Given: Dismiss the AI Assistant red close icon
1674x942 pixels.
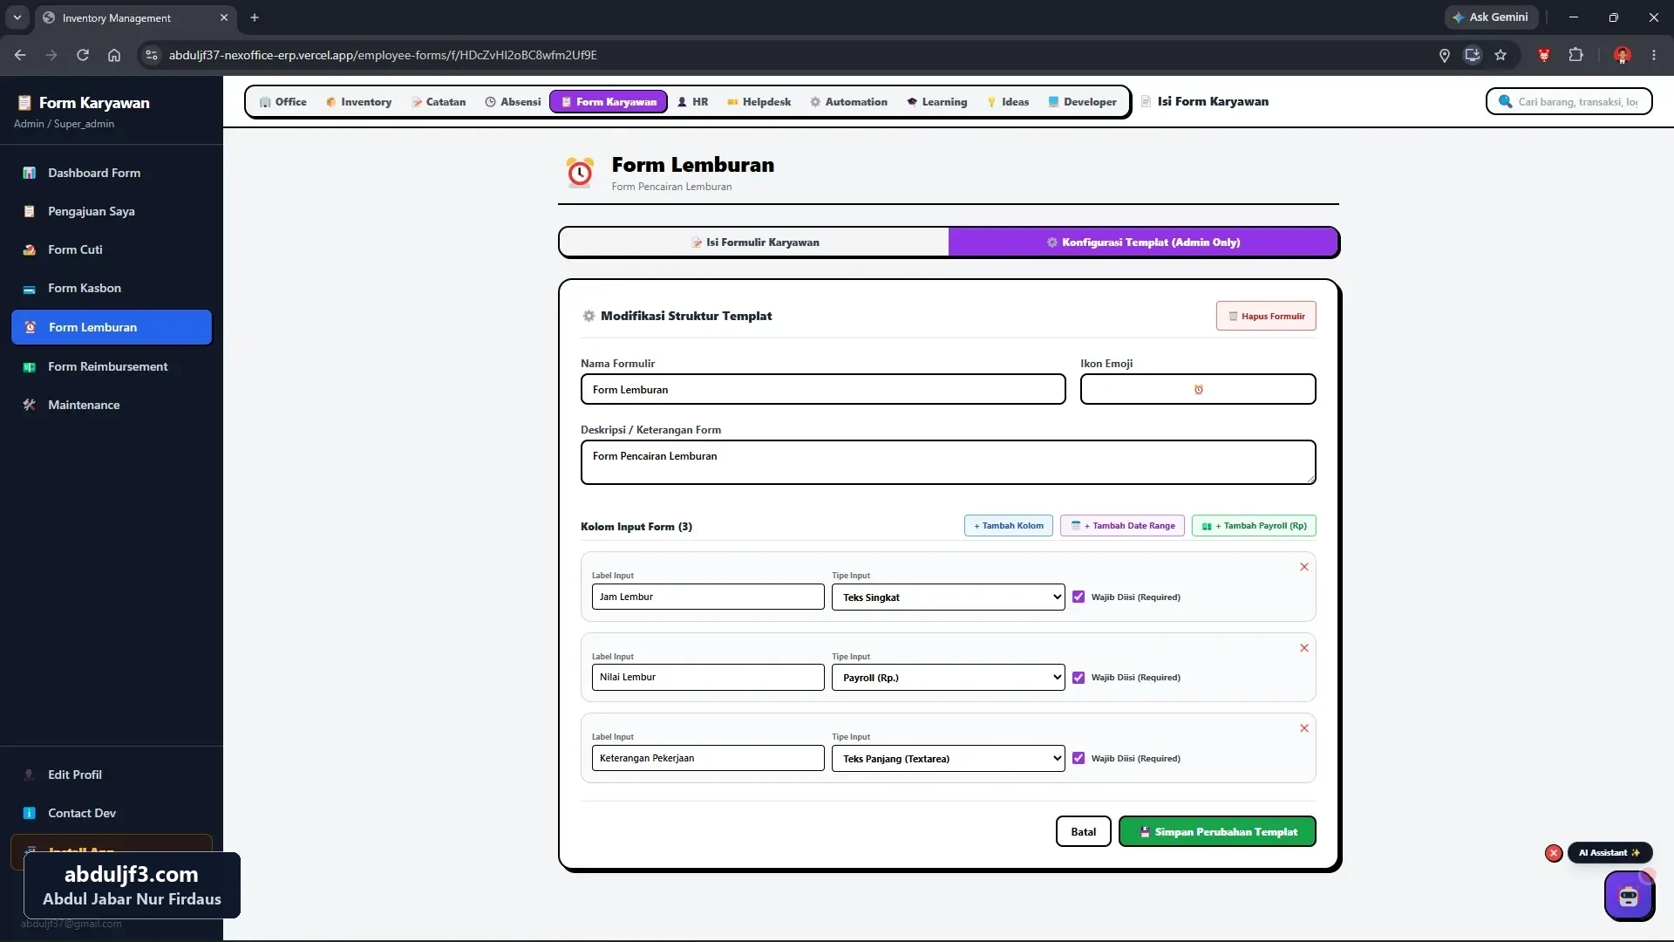Looking at the screenshot, I should 1554,853.
